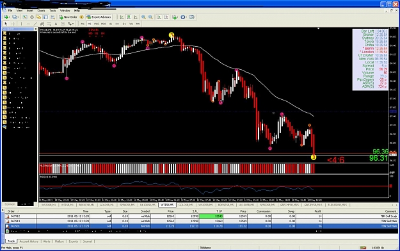This screenshot has height=251, width=400.
Task: Close the Navigator panel
Action: point(35,29)
